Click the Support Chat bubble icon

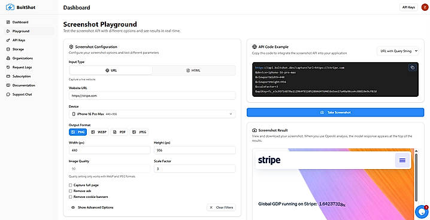coord(8,94)
